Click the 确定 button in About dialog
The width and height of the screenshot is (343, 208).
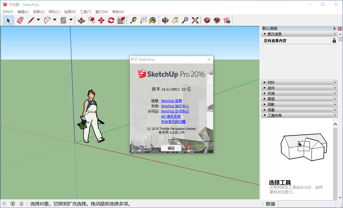[x=171, y=148]
